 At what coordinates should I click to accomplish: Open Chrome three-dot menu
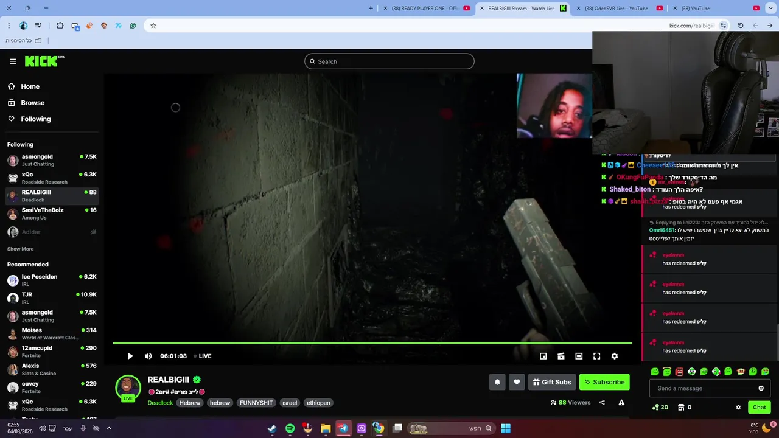9,26
